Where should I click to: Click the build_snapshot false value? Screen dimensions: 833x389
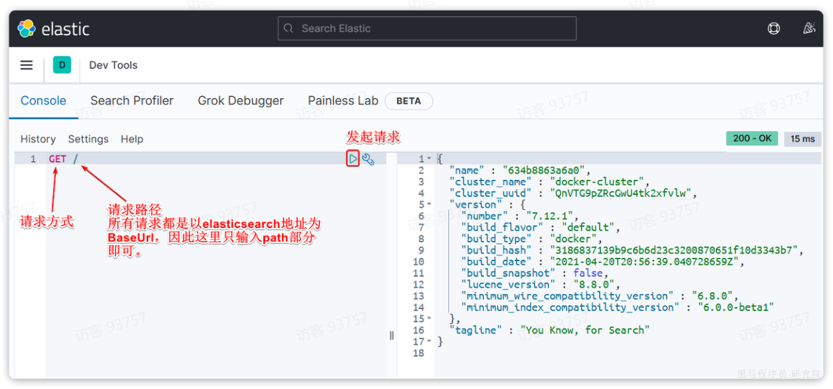tap(587, 273)
